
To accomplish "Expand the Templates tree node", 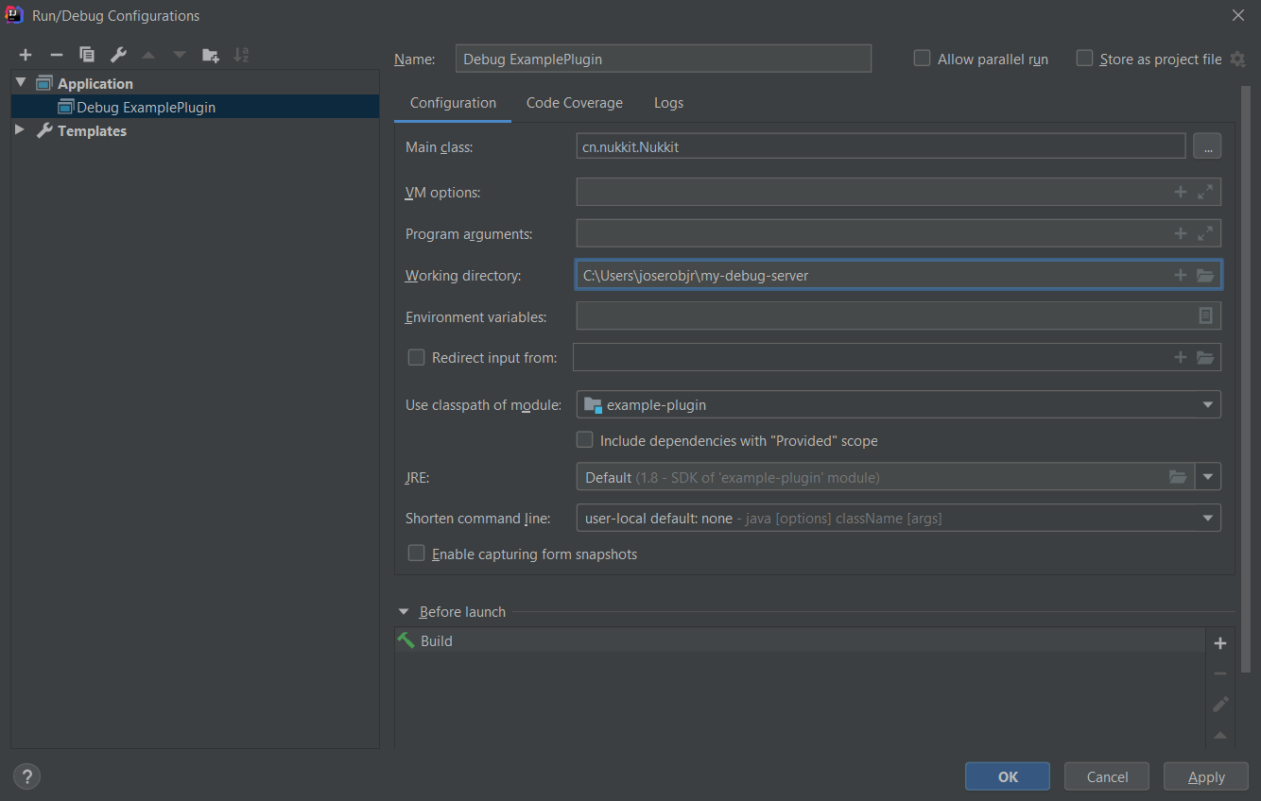I will coord(20,130).
